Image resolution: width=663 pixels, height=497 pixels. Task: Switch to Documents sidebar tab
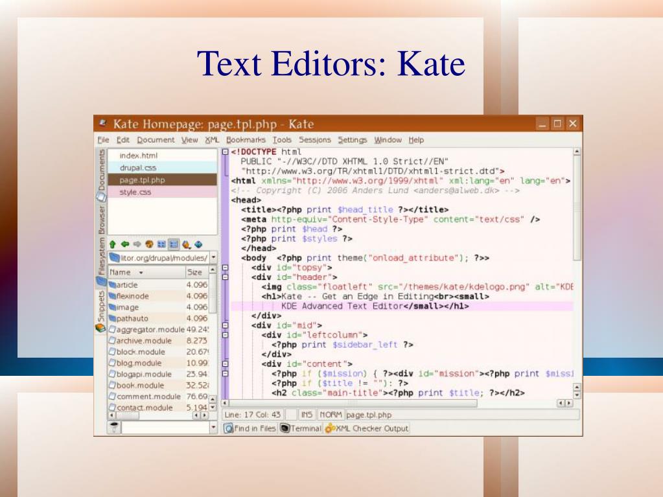(101, 176)
